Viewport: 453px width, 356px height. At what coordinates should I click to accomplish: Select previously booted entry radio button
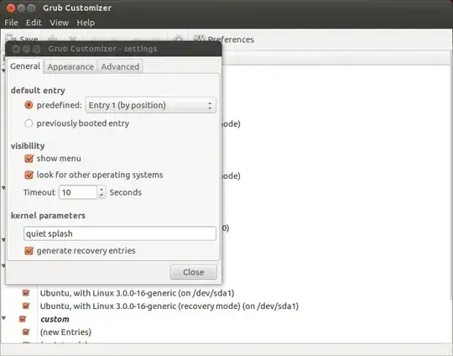[29, 123]
